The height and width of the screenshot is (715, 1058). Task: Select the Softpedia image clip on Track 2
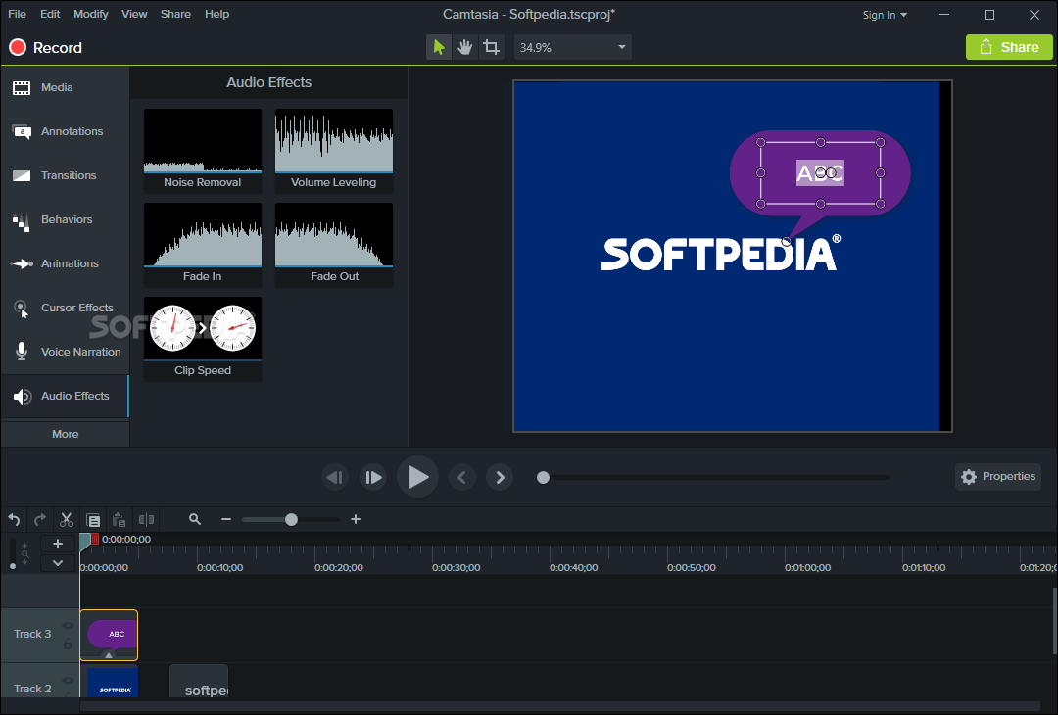(110, 682)
